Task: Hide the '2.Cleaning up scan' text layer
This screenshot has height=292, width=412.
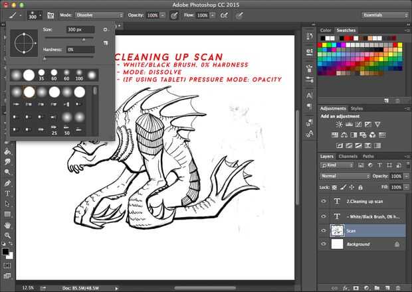Action: 324,202
